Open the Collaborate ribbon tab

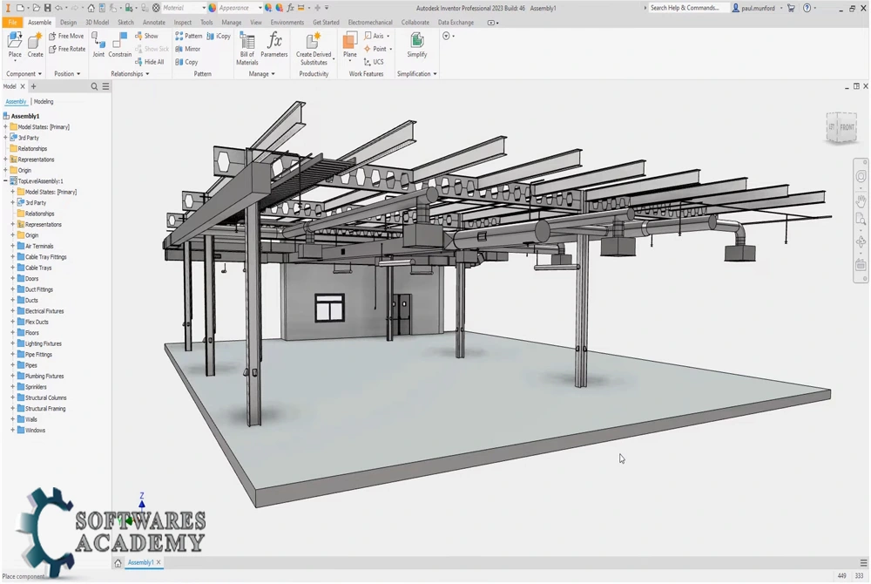pos(415,22)
